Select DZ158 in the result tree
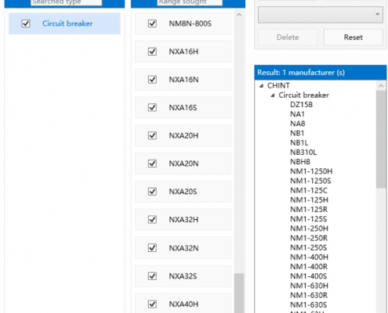Image resolution: width=388 pixels, height=313 pixels. click(x=301, y=105)
